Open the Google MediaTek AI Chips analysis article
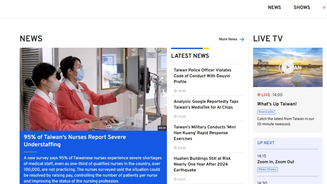 (206, 104)
